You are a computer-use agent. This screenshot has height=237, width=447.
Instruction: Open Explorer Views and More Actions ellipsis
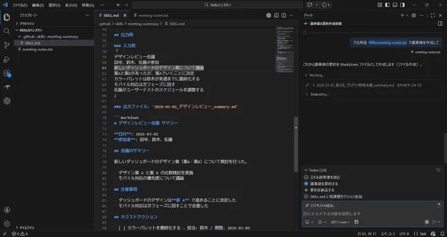[87, 15]
